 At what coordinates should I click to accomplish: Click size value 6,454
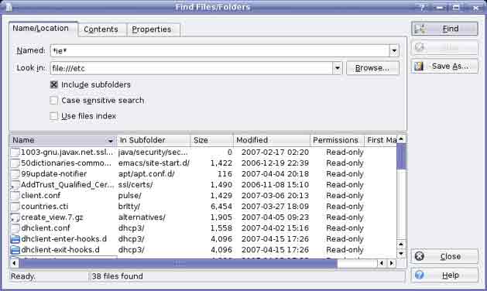point(221,207)
